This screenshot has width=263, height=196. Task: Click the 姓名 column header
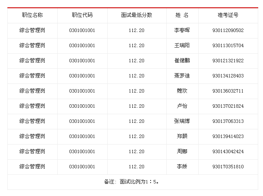182,15
